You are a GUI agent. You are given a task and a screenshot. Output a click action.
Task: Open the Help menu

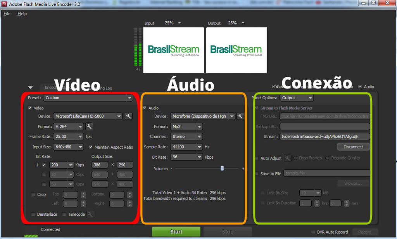[x=22, y=14]
